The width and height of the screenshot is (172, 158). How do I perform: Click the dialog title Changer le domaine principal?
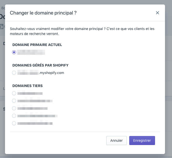[x=43, y=13]
